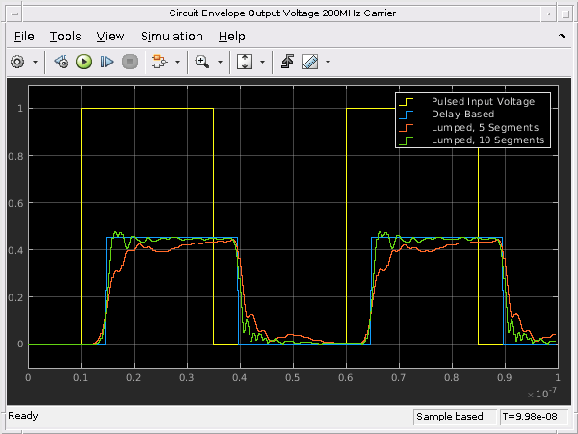Expand the measurements dropdown arrow
This screenshot has height=434, width=578.
(x=328, y=62)
